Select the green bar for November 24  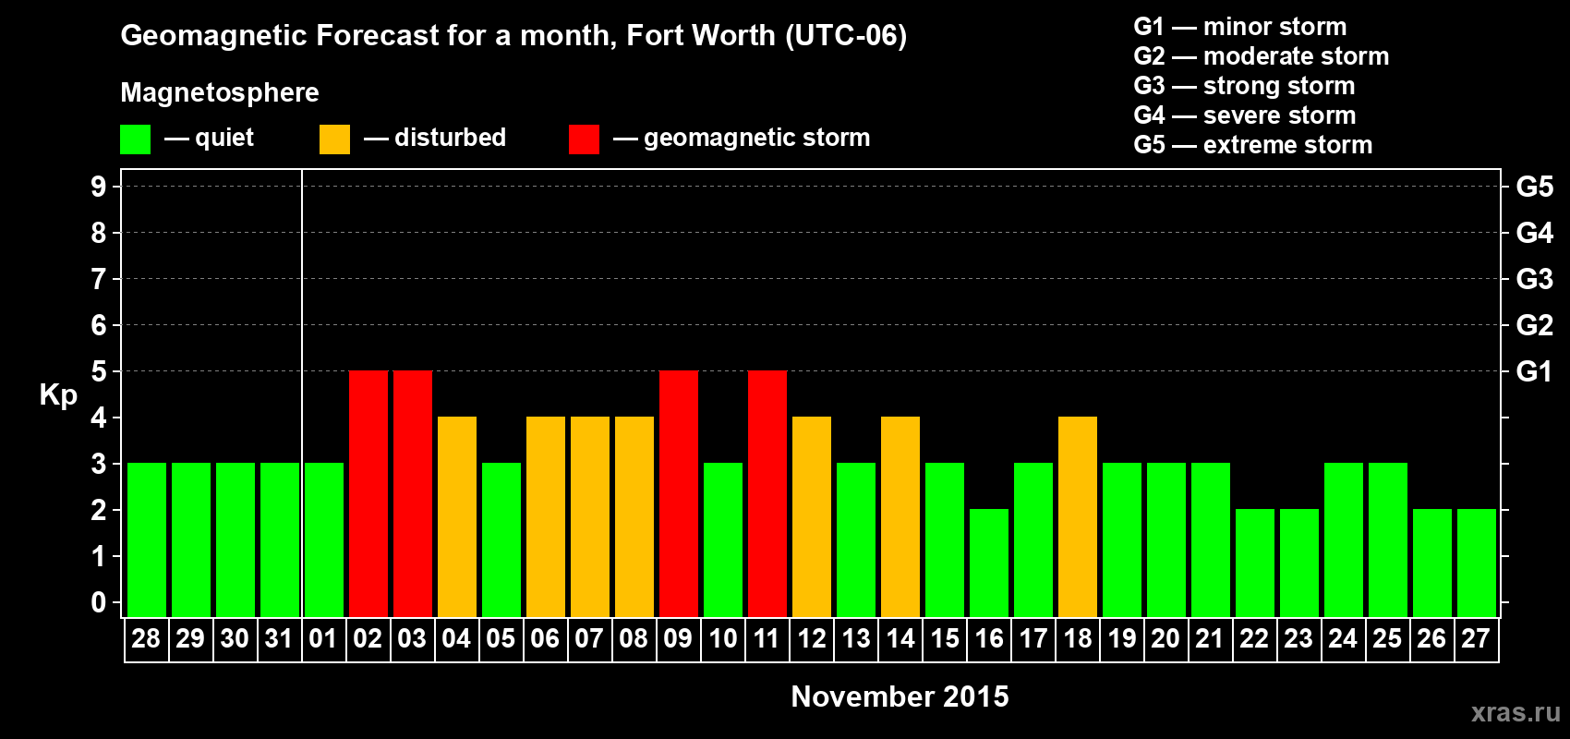[x=1344, y=540]
